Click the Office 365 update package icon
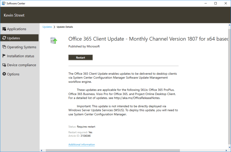Viewport: 231px width, 152px height. tap(54, 41)
